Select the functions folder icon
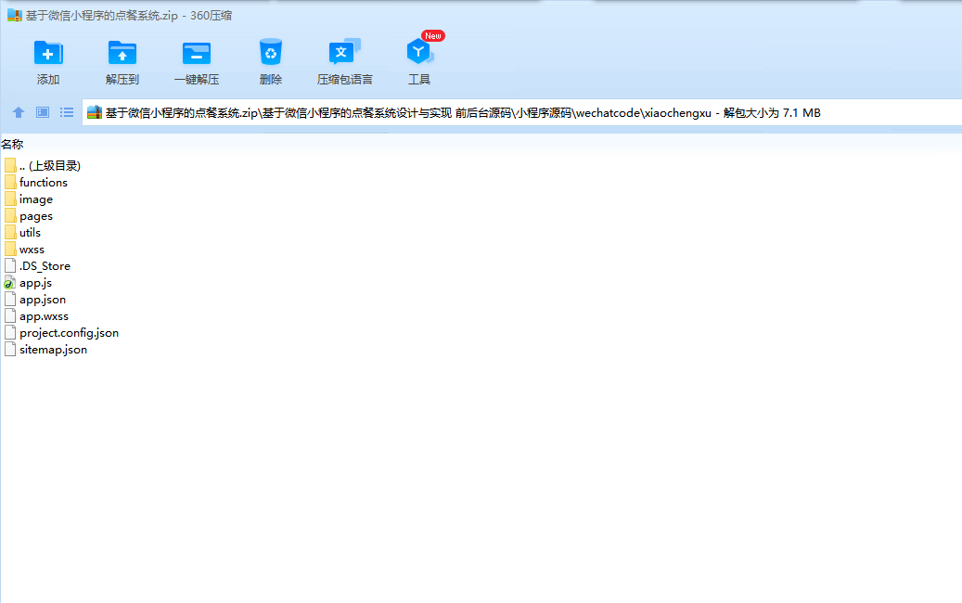This screenshot has height=603, width=962. 10,182
